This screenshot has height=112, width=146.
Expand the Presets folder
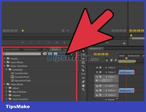(4, 58)
